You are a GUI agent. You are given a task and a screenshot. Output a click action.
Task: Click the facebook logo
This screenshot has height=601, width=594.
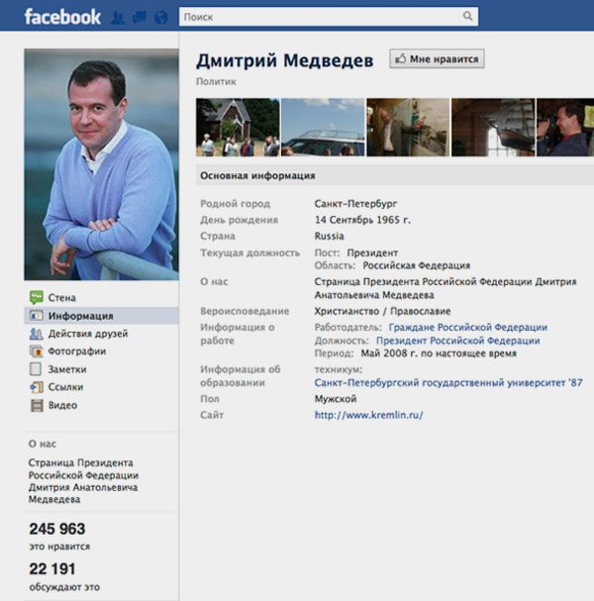tap(62, 17)
